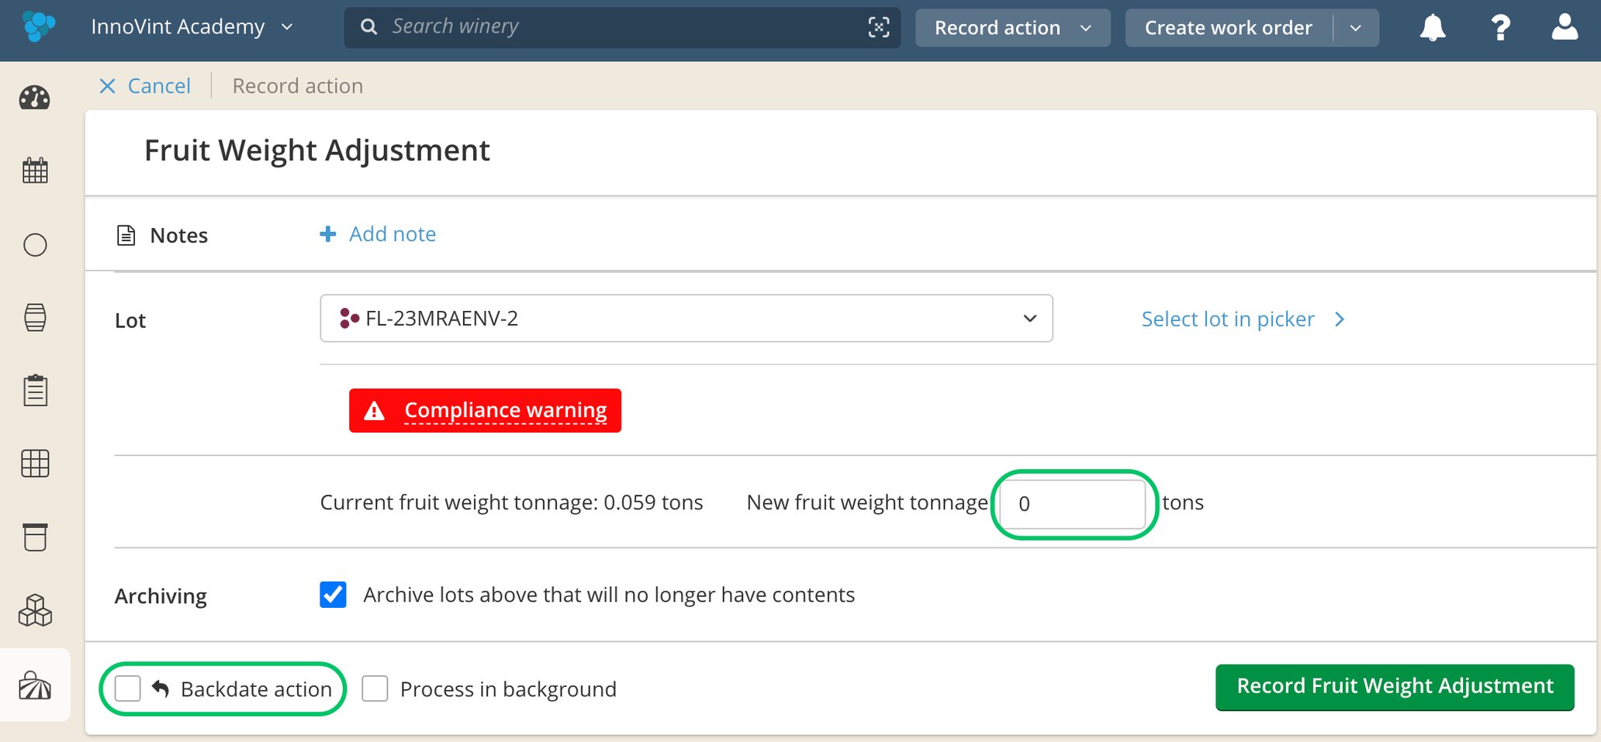Open the vineyard icon at sidebar bottom
1601x742 pixels.
click(35, 685)
